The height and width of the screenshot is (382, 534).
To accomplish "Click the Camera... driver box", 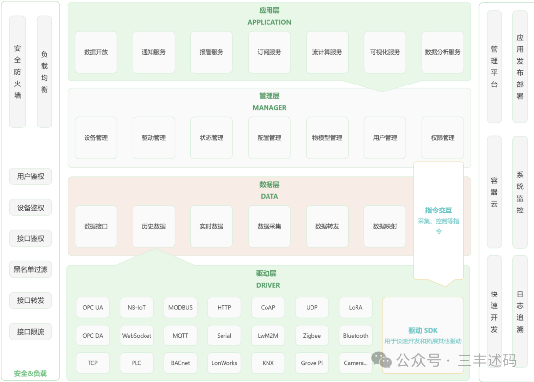I will pyautogui.click(x=356, y=363).
